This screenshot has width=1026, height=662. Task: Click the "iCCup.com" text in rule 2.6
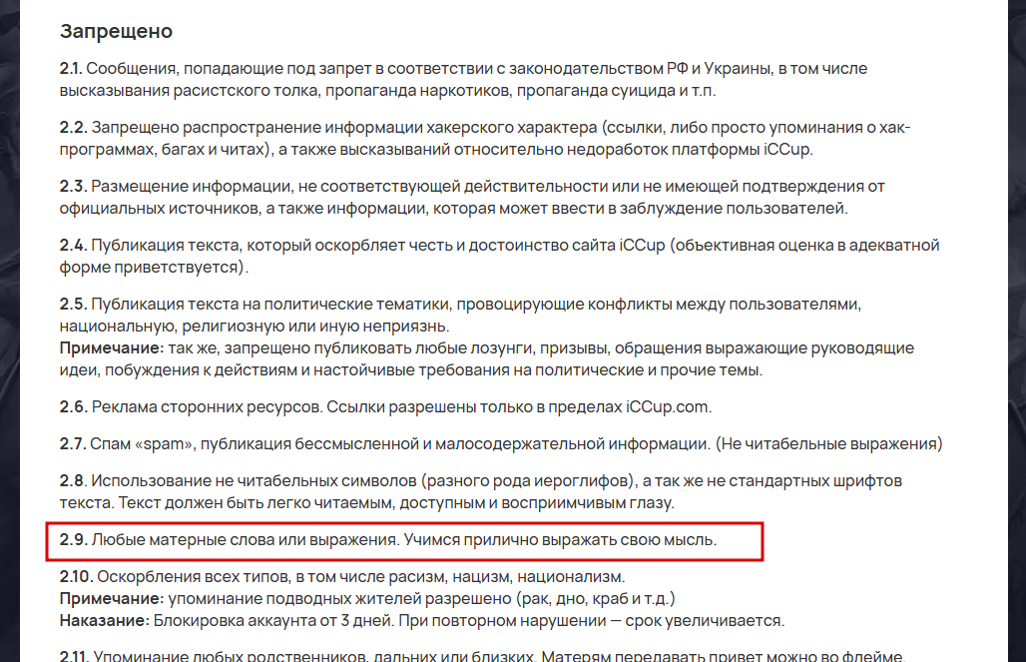pos(667,406)
